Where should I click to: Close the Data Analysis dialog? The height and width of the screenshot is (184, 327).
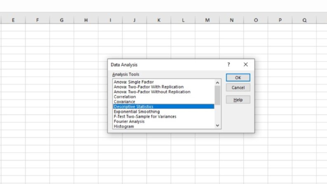pyautogui.click(x=246, y=64)
